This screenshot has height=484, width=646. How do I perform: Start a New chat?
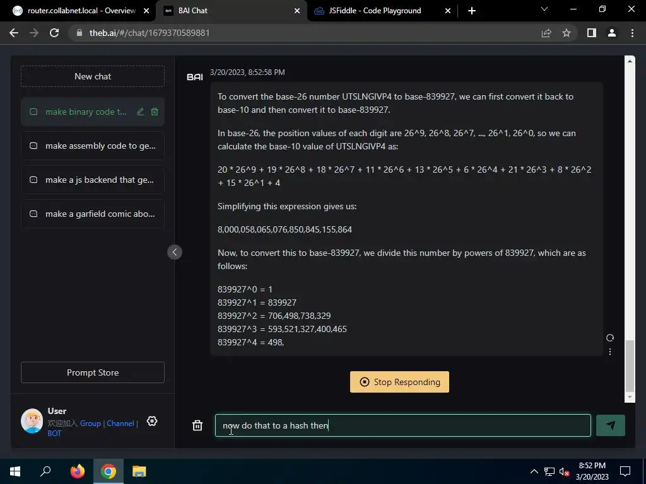(x=93, y=76)
